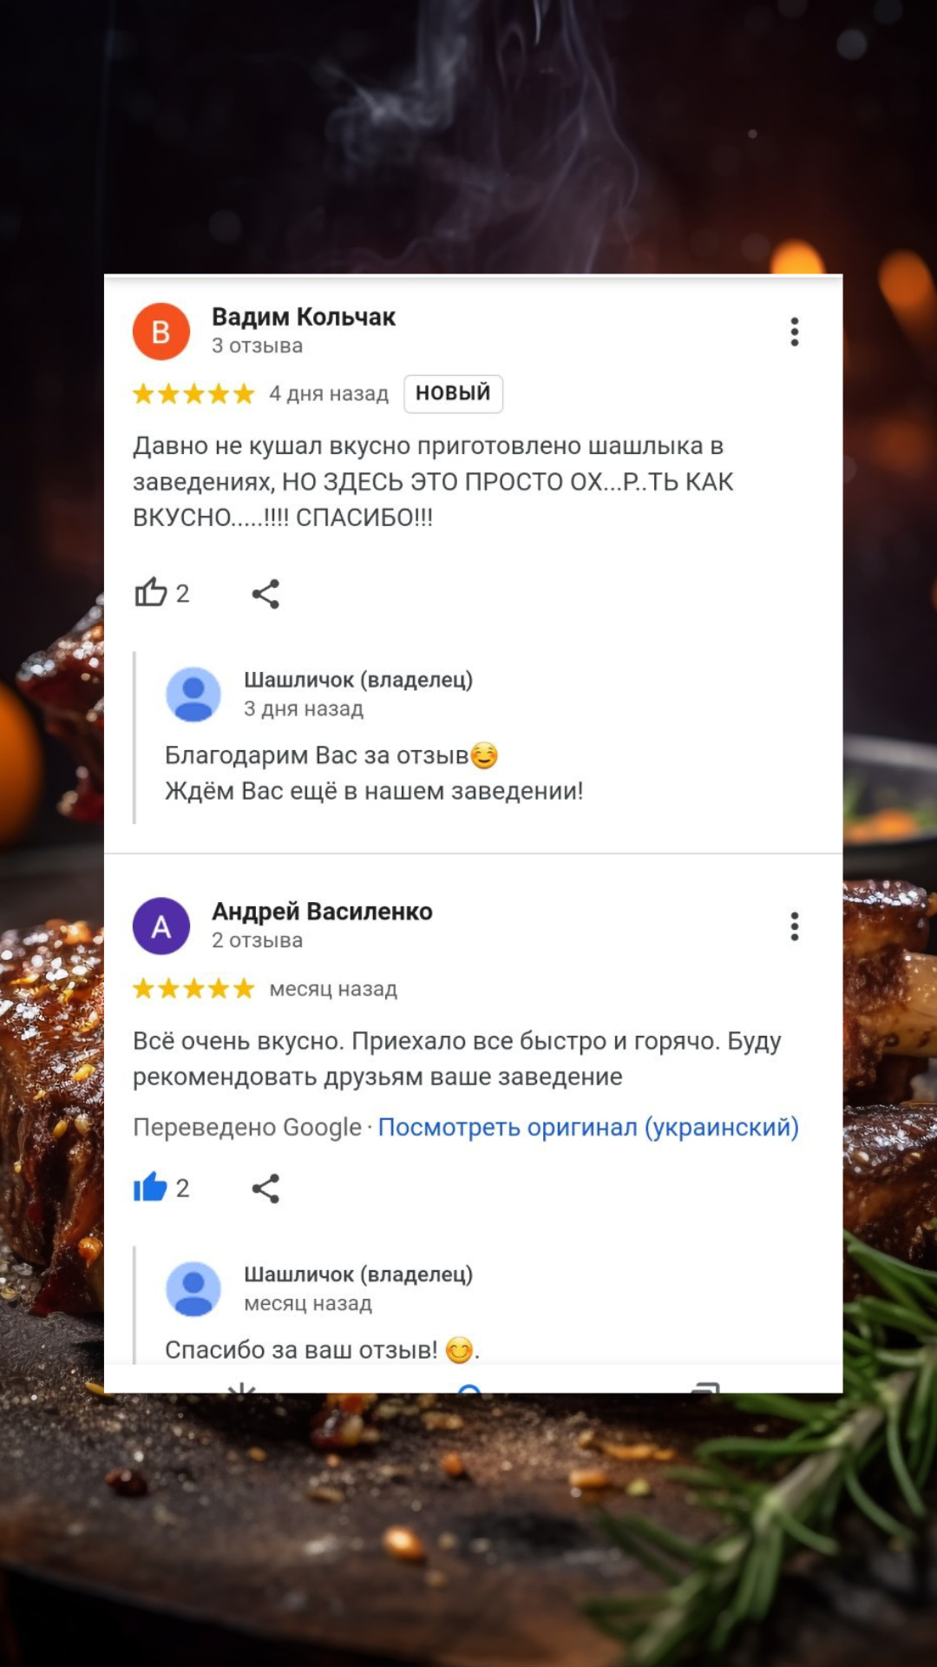The height and width of the screenshot is (1667, 937).
Task: Click five-star rating on Вадим's review
Action: click(x=193, y=394)
